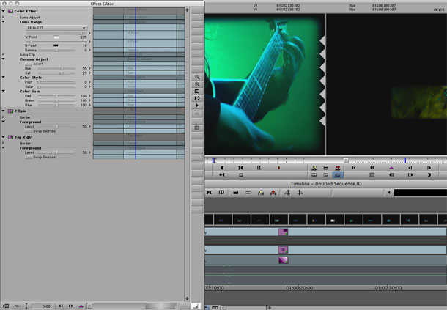This screenshot has height=310, width=447.
Task: Click the Luma Adjust parameter label
Action: pos(30,17)
